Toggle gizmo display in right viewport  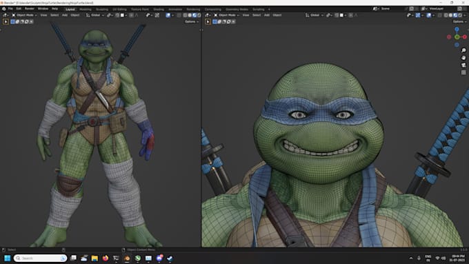[418, 15]
